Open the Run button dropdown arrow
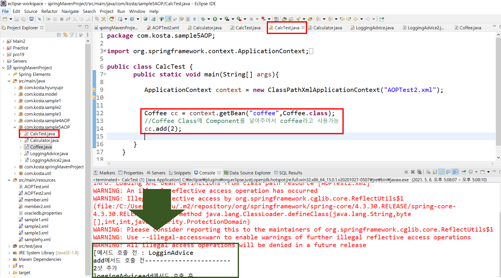 (x=221, y=19)
